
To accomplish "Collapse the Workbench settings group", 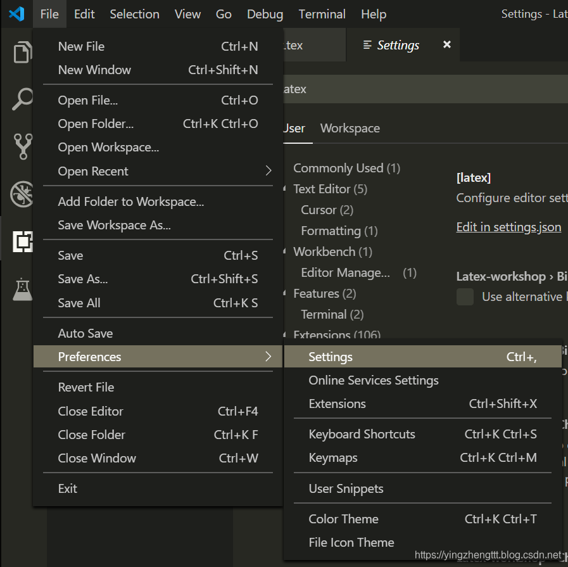I will [285, 252].
